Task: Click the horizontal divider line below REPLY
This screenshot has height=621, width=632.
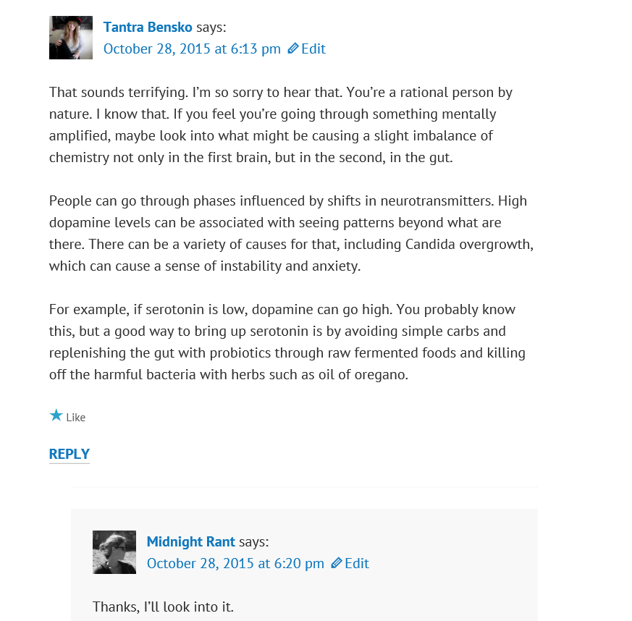Action: click(x=304, y=487)
